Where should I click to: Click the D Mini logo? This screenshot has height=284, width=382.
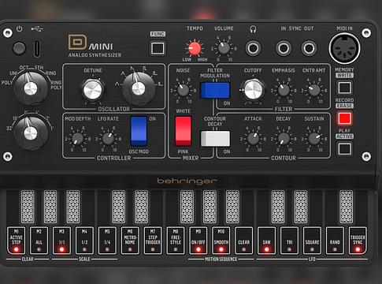[x=91, y=43]
